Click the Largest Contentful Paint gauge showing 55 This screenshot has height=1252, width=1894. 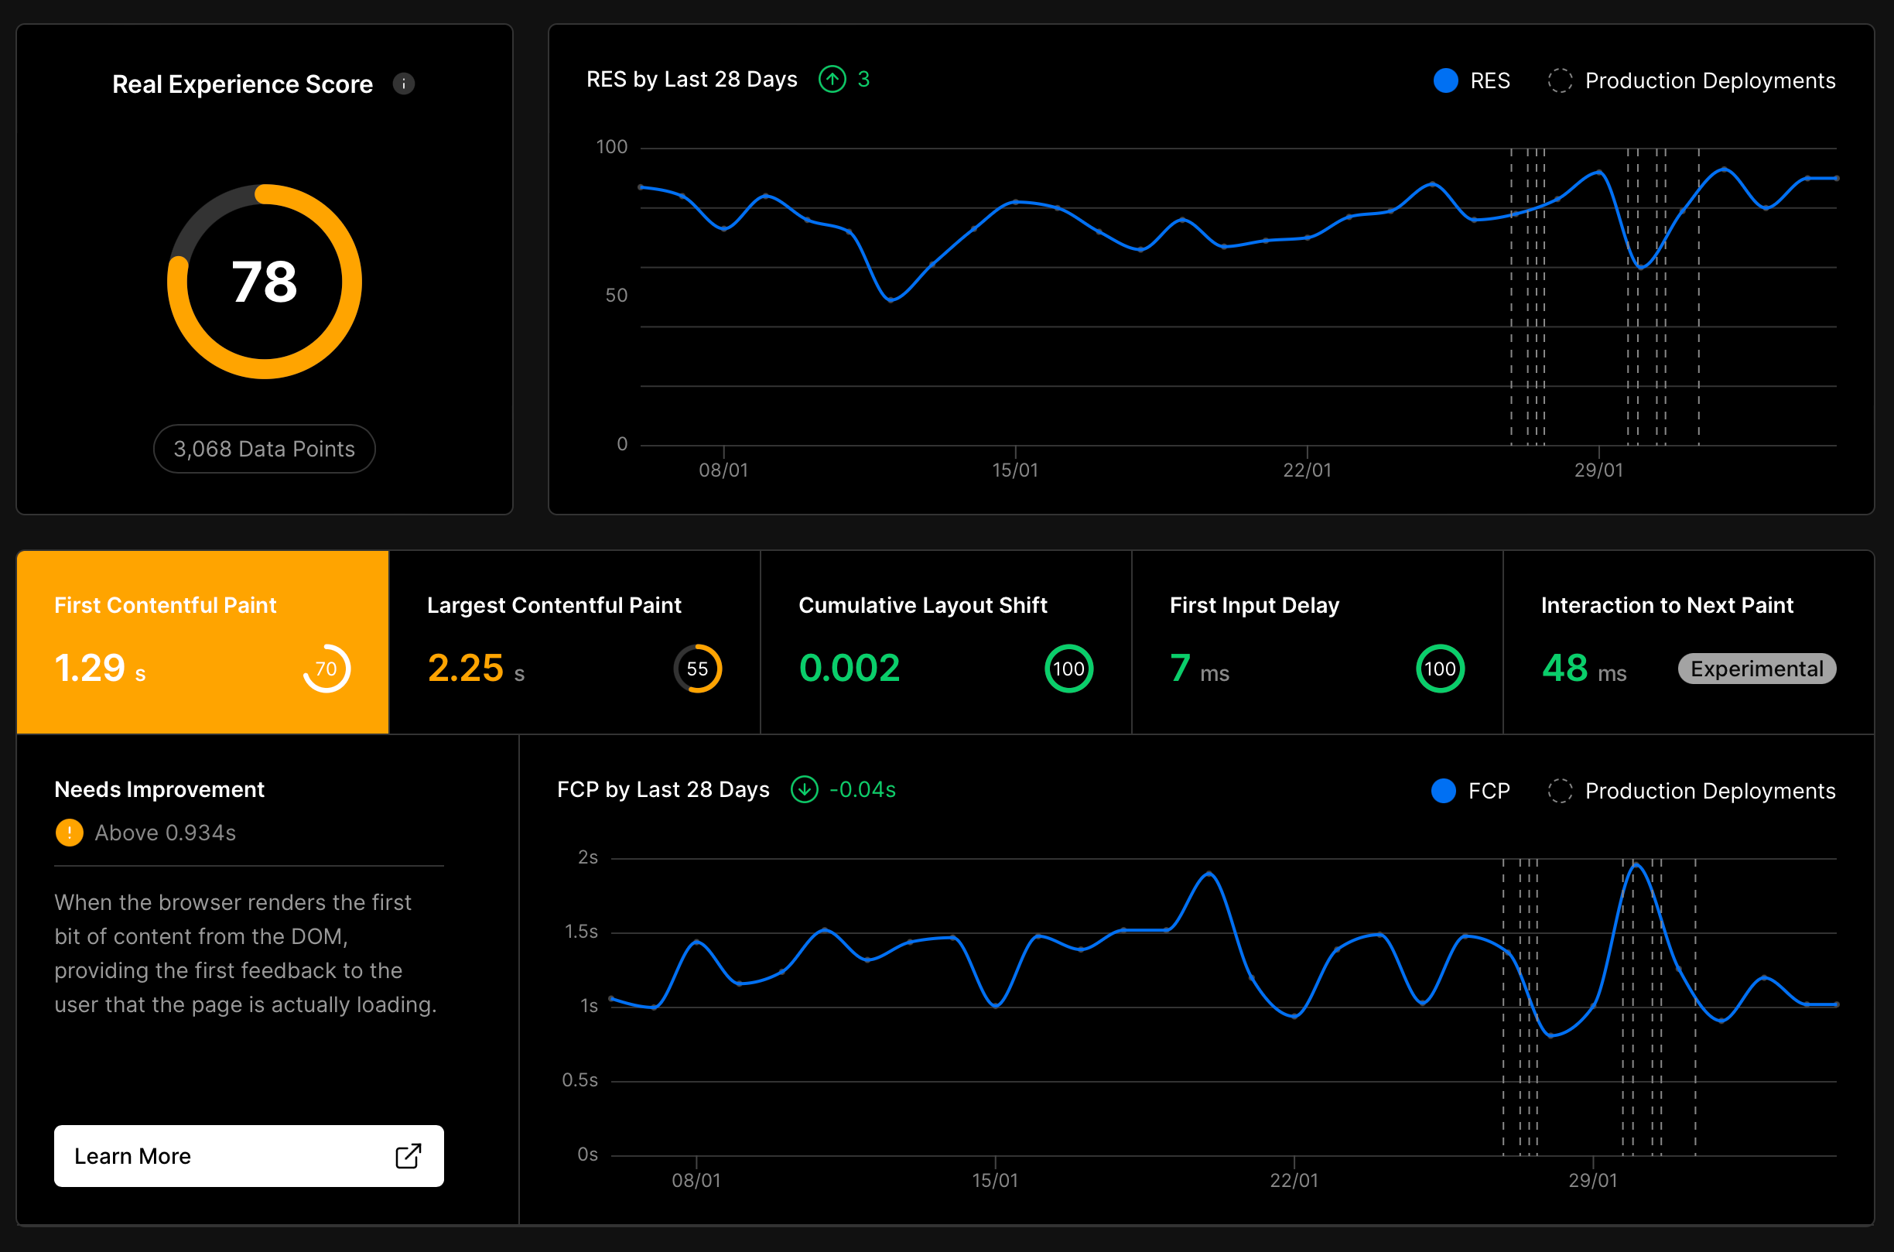coord(698,669)
